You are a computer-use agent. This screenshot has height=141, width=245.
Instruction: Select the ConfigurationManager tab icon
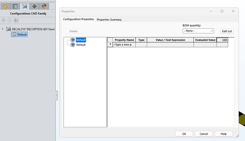(25, 6)
